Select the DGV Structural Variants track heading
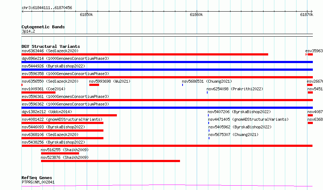The width and height of the screenshot is (323, 190). (x=51, y=46)
